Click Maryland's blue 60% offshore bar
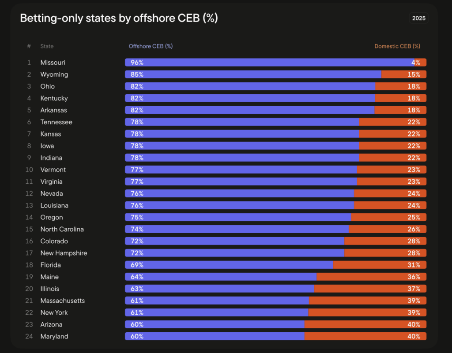This screenshot has height=353, width=452. click(x=215, y=336)
